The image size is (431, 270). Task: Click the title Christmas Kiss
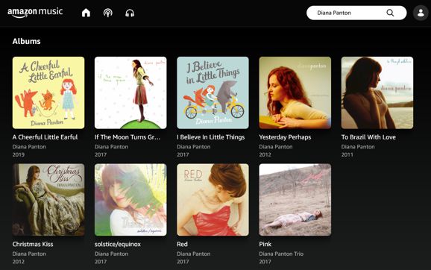(x=33, y=244)
